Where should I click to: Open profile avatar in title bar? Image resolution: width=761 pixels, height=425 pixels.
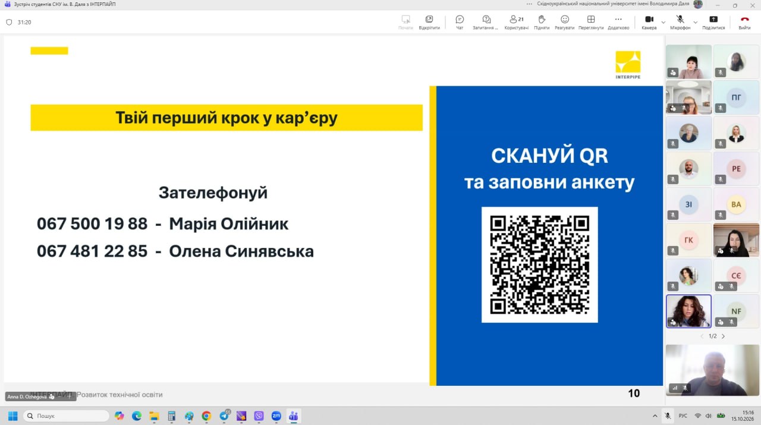tap(698, 4)
